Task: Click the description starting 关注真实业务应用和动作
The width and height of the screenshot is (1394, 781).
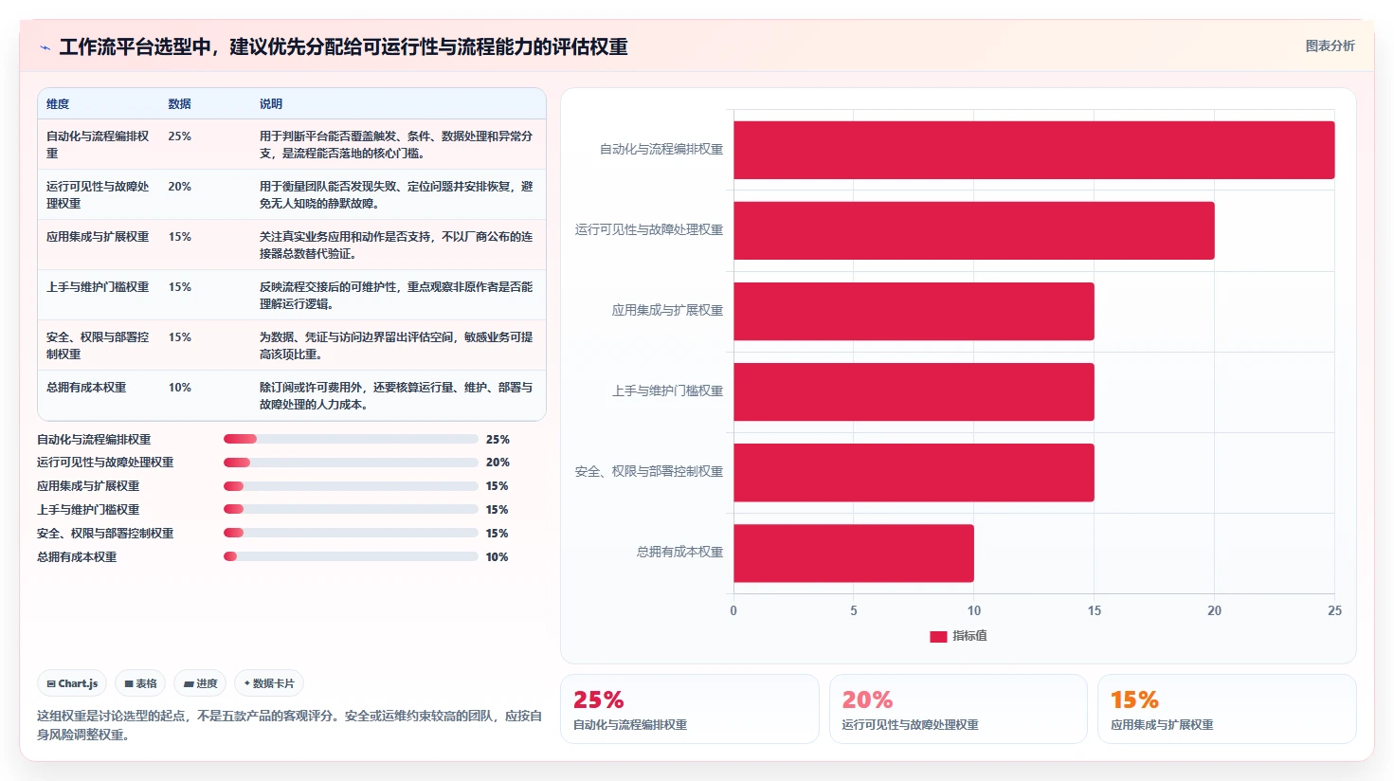Action: click(396, 245)
